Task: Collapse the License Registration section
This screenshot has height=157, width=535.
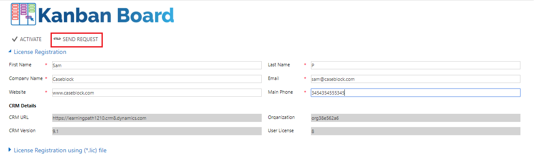Action: pyautogui.click(x=38, y=52)
